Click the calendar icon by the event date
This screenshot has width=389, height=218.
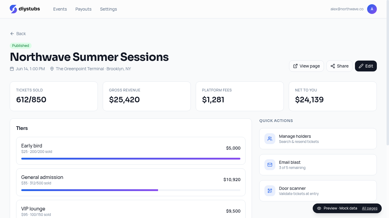tap(12, 69)
